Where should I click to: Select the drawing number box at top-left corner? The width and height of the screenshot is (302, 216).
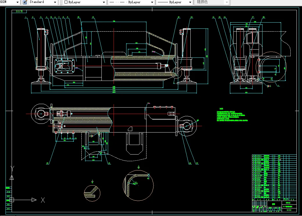pos(19,12)
